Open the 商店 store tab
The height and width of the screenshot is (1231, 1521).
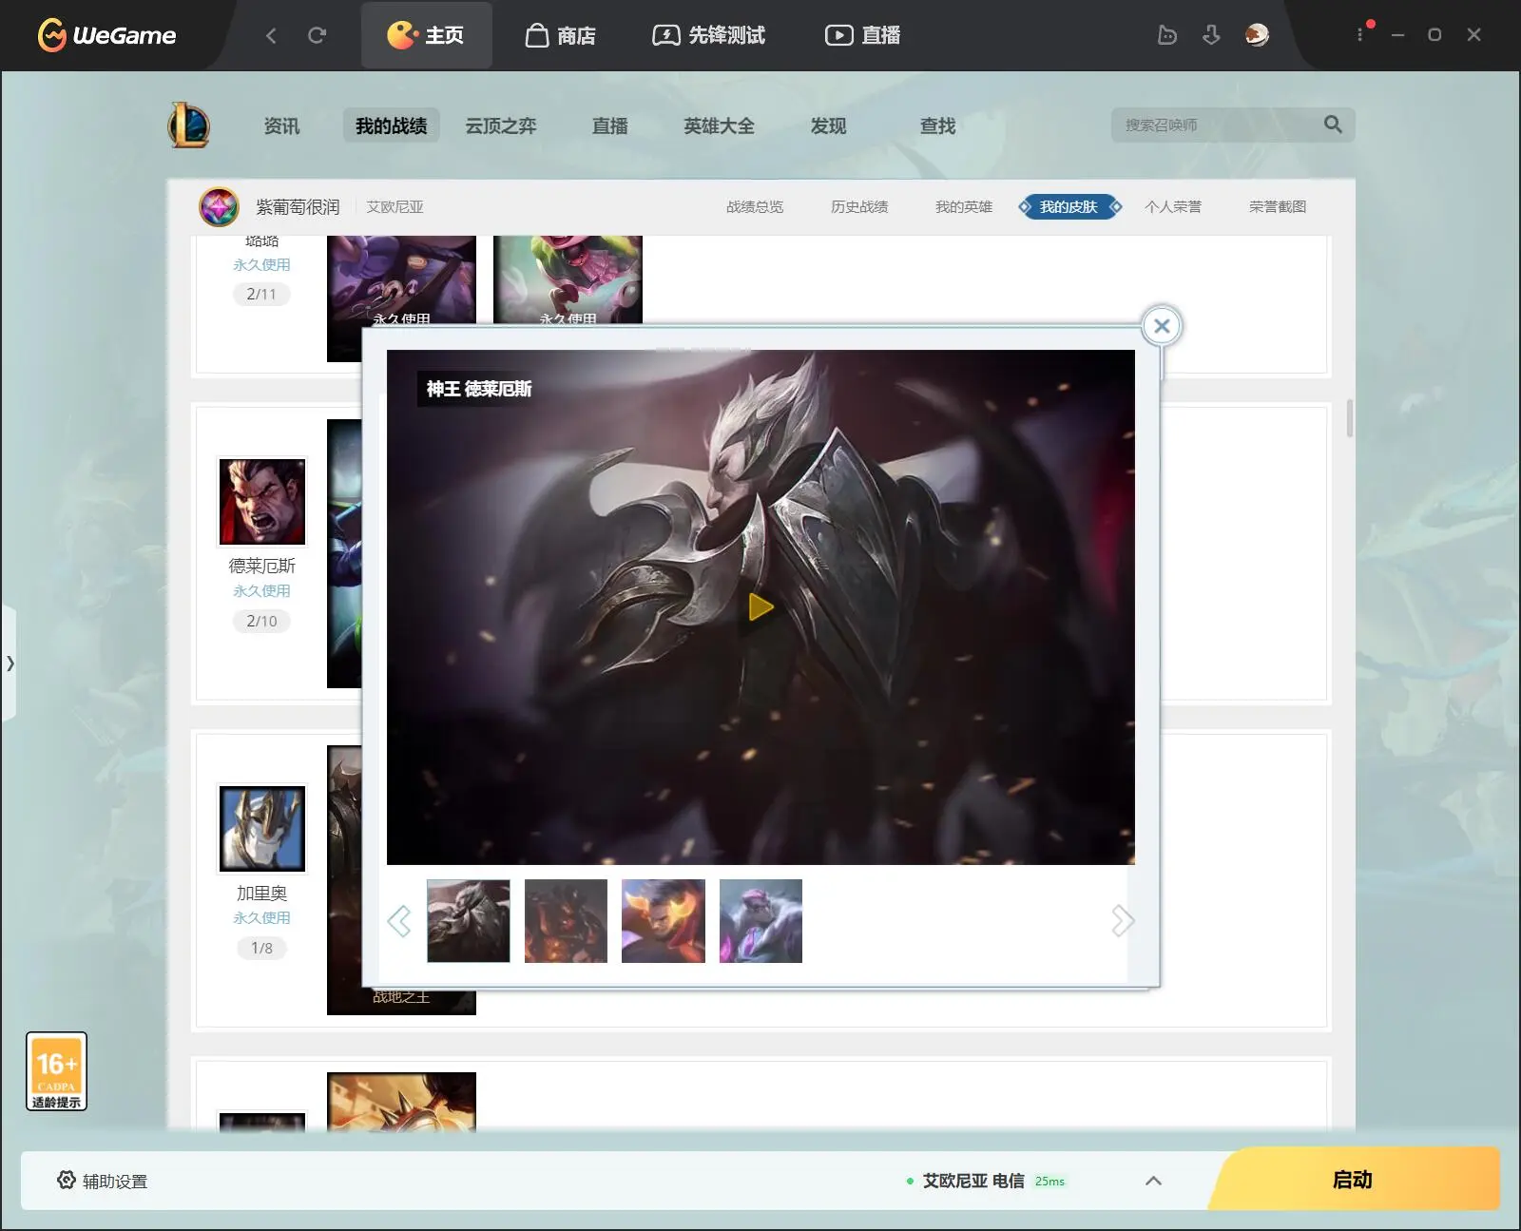[x=561, y=35]
